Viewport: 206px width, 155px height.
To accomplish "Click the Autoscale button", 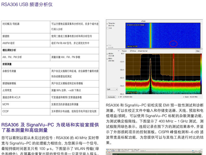I will pos(111,97).
